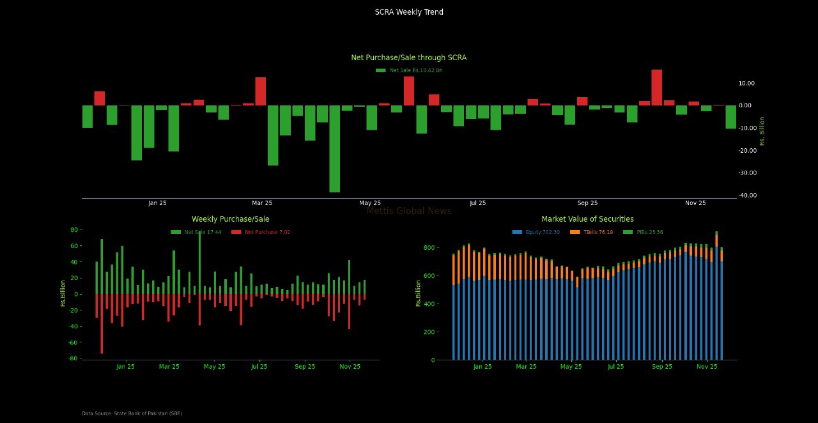The width and height of the screenshot is (818, 423).
Task: Click Nov 25 label on Market Value chart axis
Action: click(707, 367)
